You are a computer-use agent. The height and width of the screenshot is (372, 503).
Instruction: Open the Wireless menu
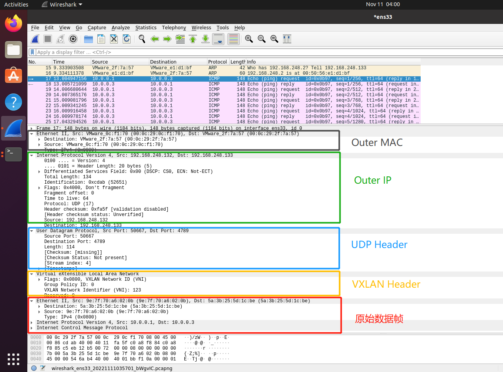(201, 28)
